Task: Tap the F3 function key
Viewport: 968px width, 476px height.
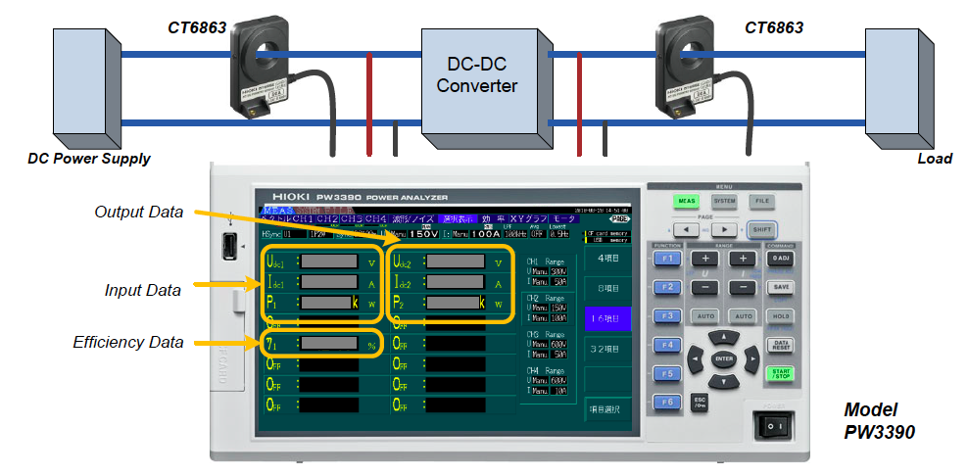Action: (667, 316)
